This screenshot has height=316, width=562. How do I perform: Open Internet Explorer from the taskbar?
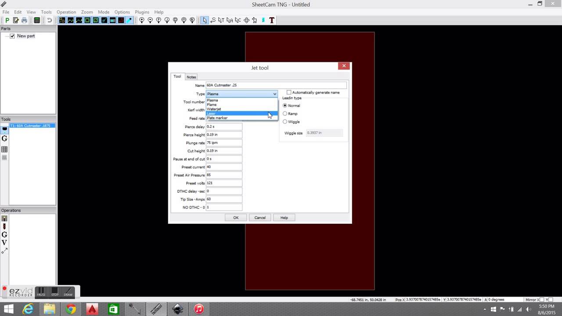click(x=28, y=309)
